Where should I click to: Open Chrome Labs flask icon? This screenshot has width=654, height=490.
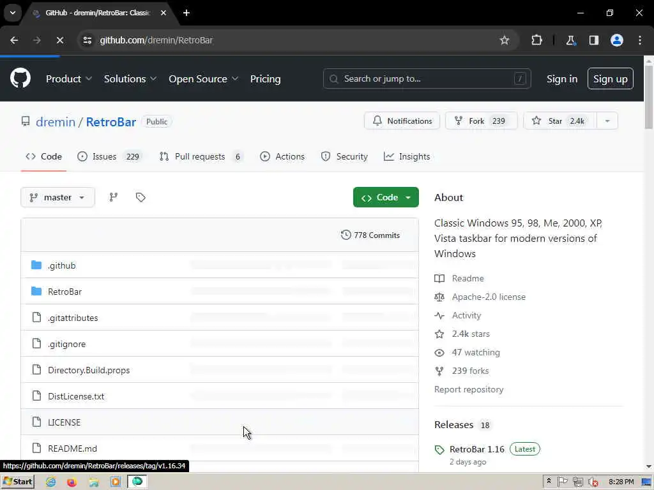(570, 40)
